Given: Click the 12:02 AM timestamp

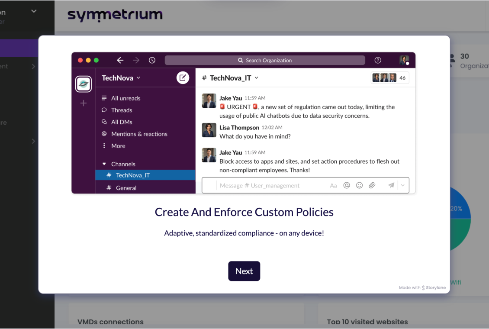Looking at the screenshot, I should pyautogui.click(x=272, y=127).
